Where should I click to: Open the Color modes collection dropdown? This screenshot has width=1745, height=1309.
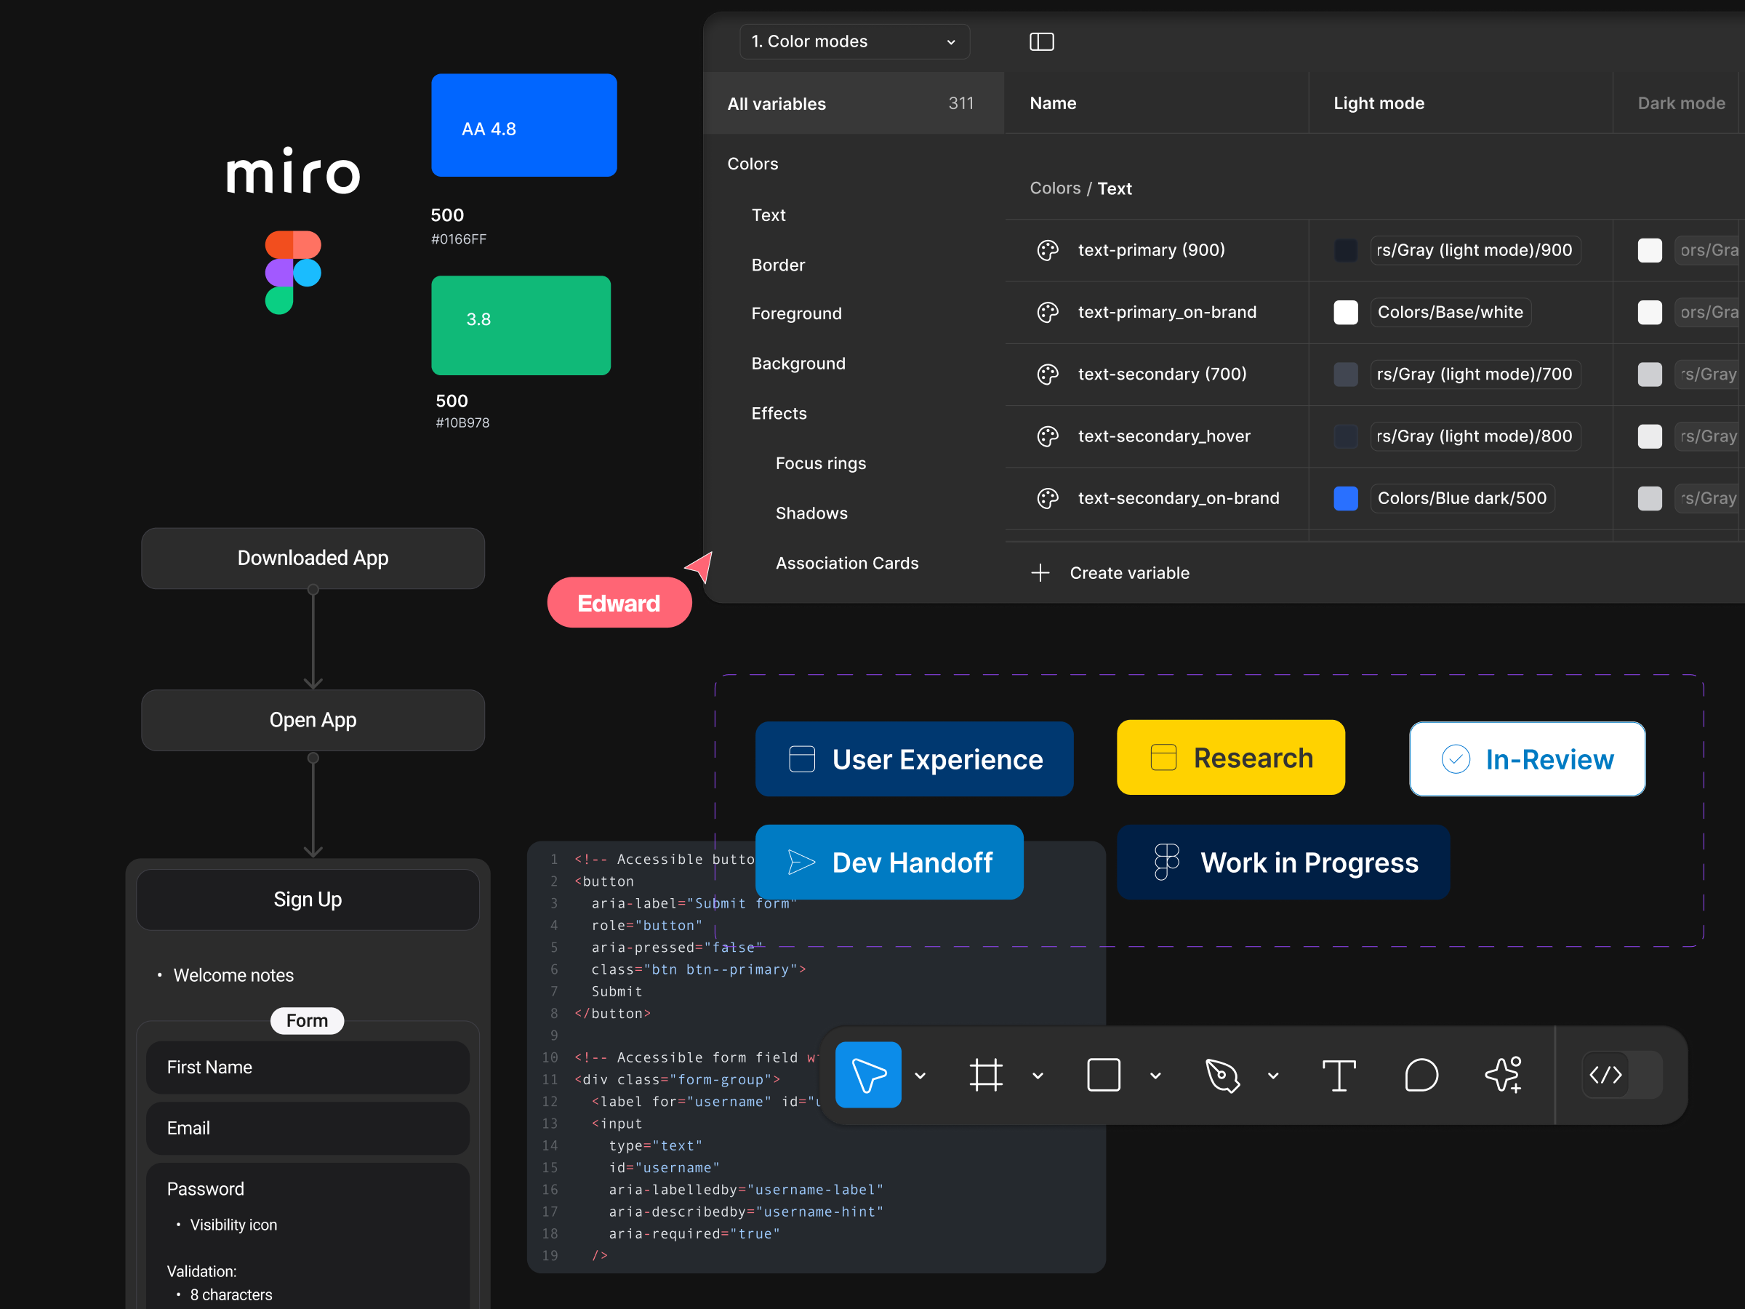tap(854, 42)
